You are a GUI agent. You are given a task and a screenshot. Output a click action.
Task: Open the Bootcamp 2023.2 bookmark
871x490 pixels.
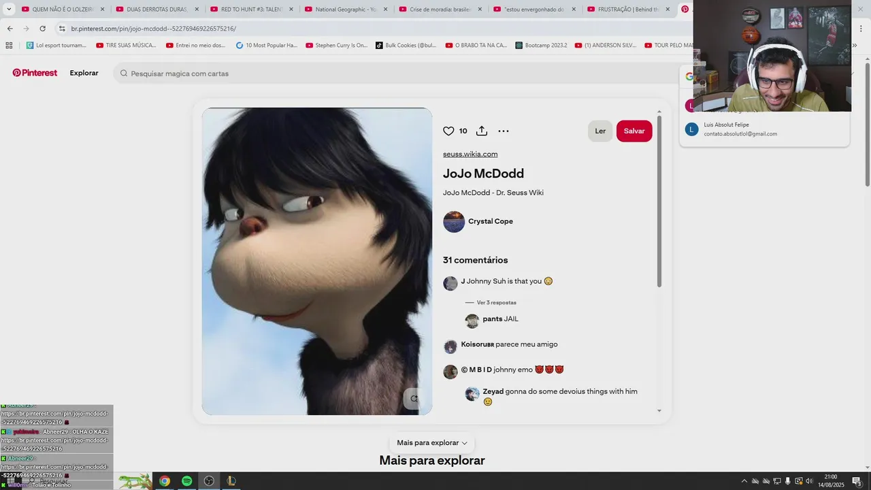pos(542,46)
